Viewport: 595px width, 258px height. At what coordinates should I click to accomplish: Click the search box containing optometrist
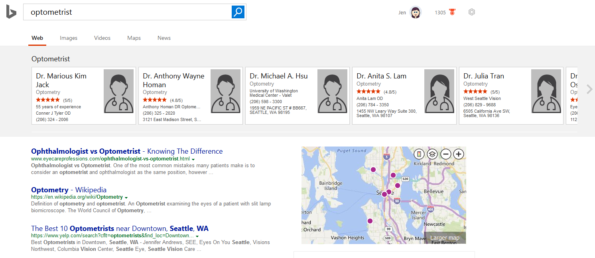click(x=128, y=12)
